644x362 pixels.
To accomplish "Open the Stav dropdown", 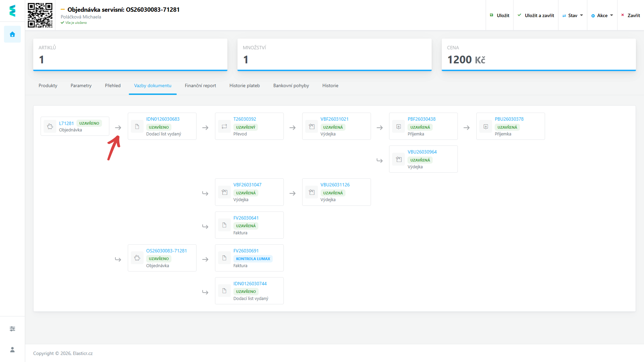I will coord(573,15).
